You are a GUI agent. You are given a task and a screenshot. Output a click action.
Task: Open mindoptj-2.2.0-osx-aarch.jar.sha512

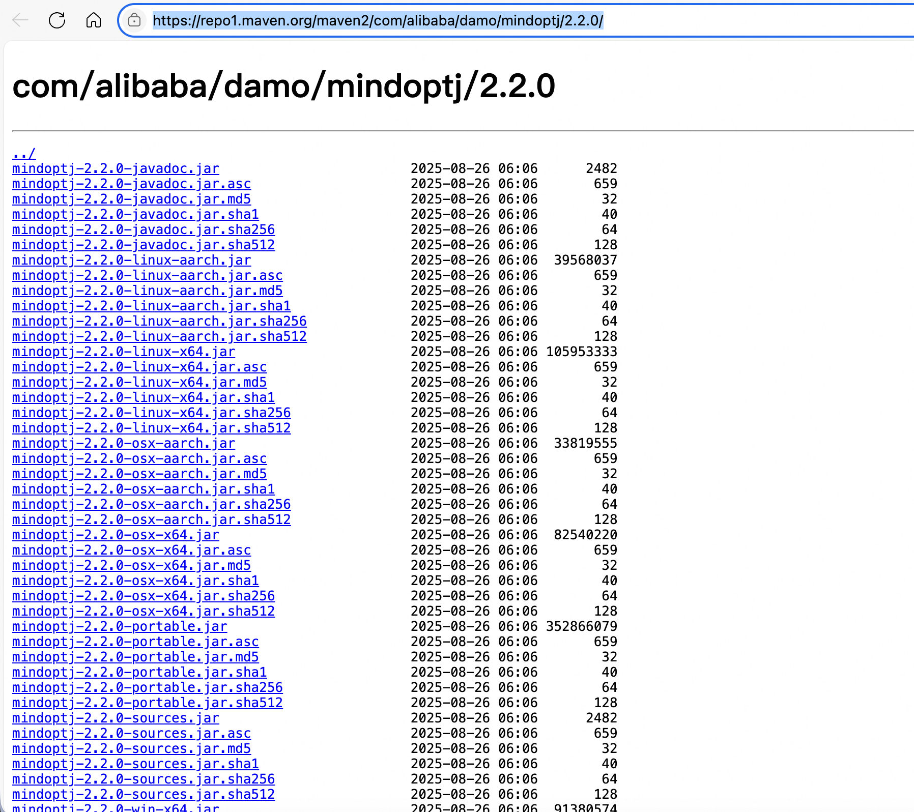pos(152,519)
